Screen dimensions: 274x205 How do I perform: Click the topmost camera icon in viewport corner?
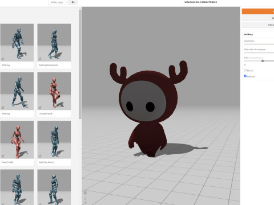[x=85, y=193]
